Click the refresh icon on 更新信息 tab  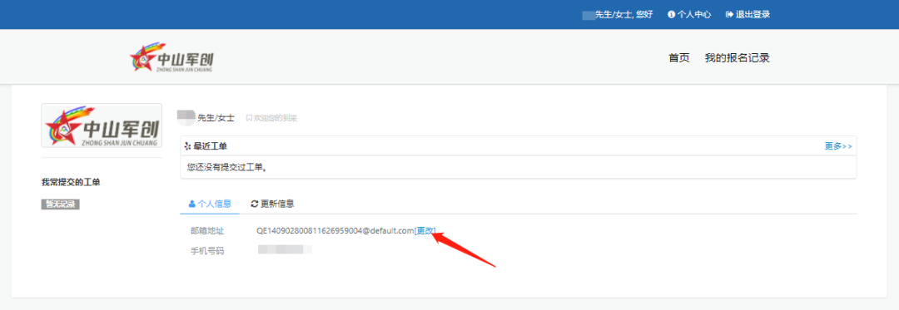pos(255,204)
